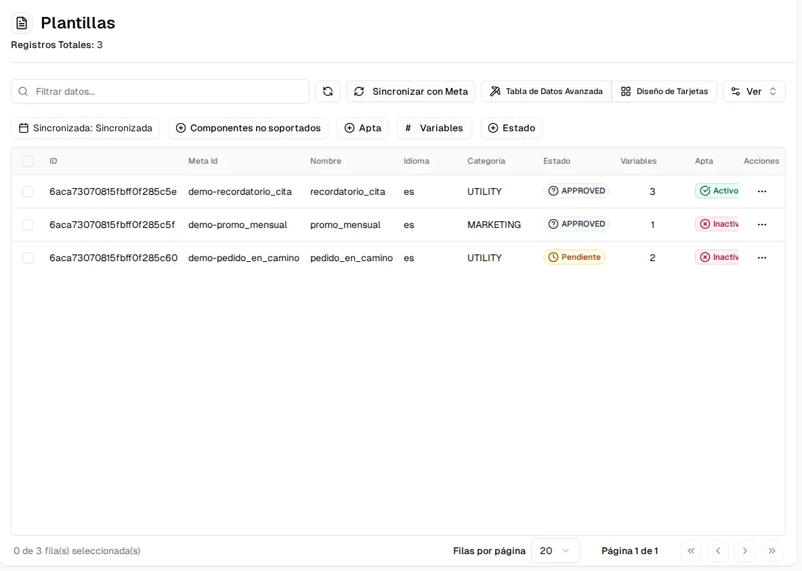The height and width of the screenshot is (571, 802).
Task: Open the Ver column visibility dropdown
Action: pyautogui.click(x=754, y=91)
